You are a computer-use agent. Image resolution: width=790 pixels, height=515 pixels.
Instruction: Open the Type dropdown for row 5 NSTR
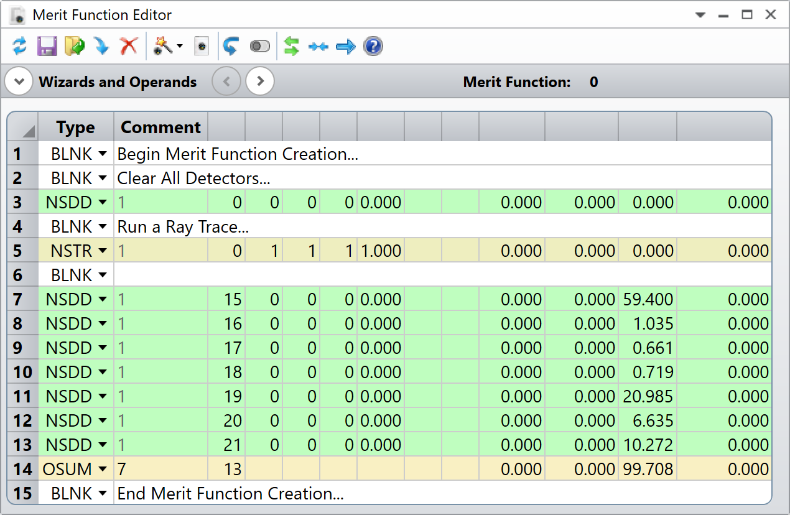[103, 251]
